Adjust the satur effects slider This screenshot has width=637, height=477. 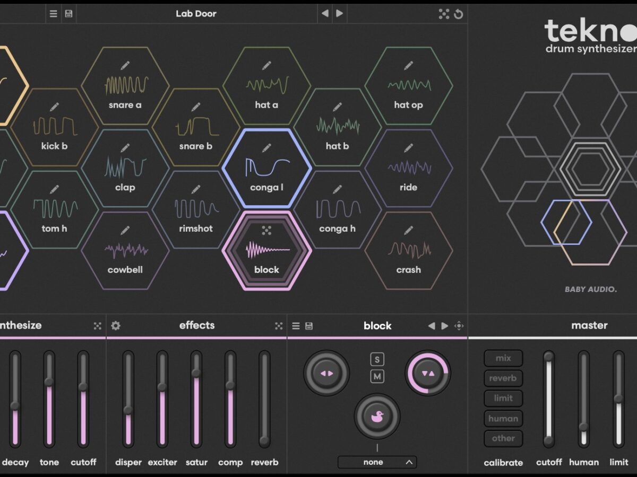click(196, 373)
